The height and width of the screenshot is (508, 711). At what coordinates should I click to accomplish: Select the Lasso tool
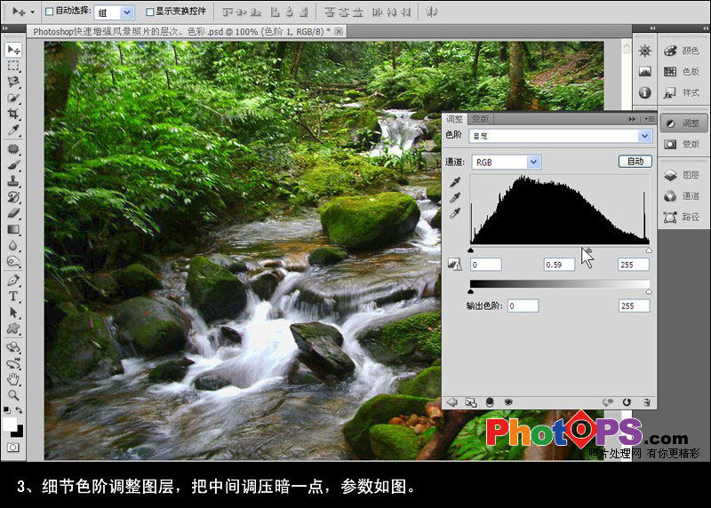pyautogui.click(x=13, y=82)
